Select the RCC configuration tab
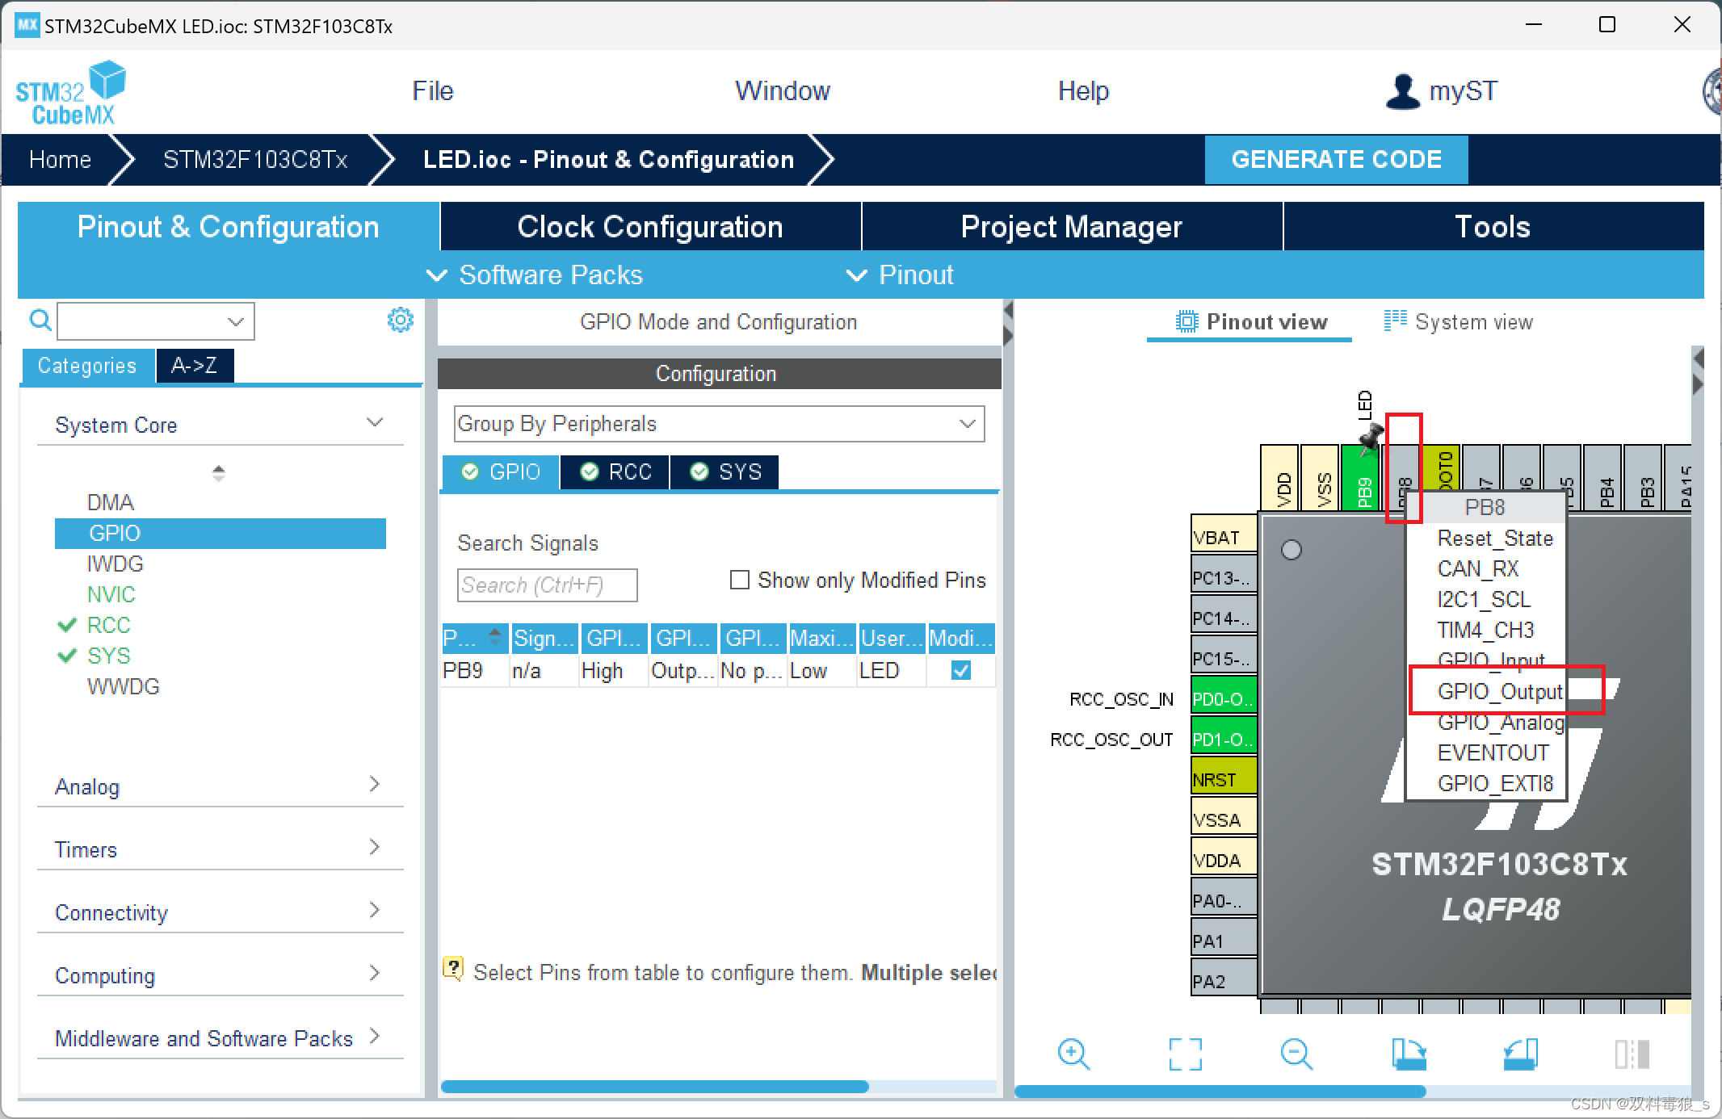The width and height of the screenshot is (1722, 1119). point(615,471)
